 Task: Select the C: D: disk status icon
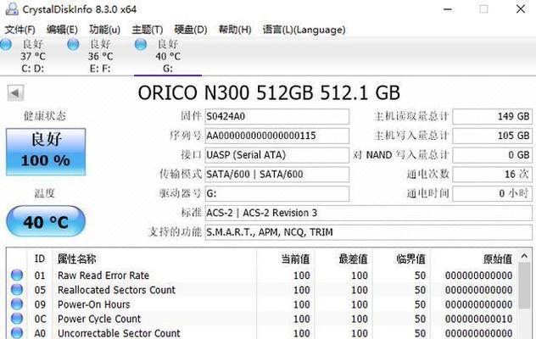(x=6, y=44)
